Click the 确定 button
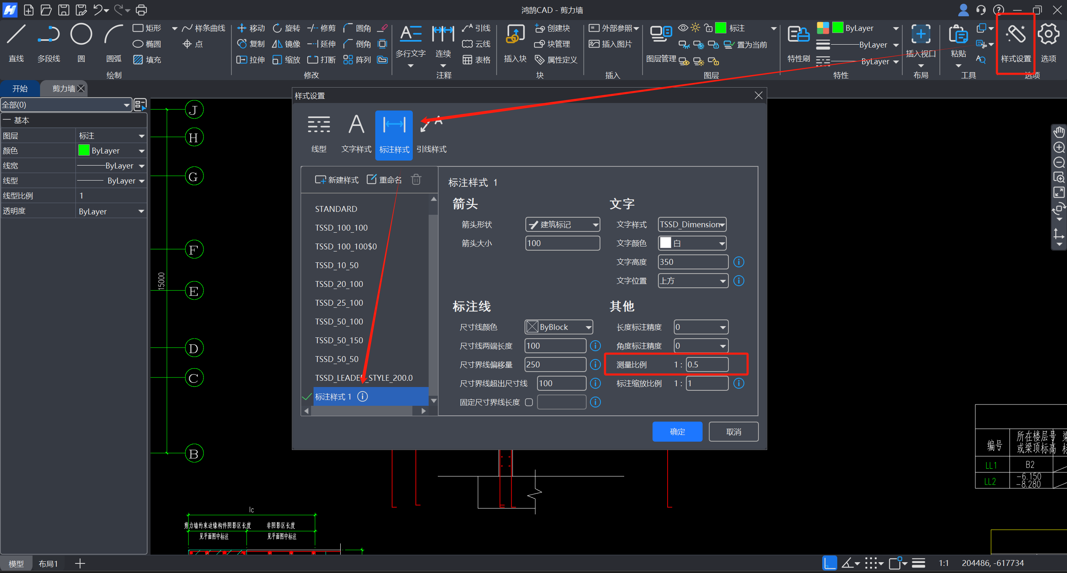 (x=677, y=432)
